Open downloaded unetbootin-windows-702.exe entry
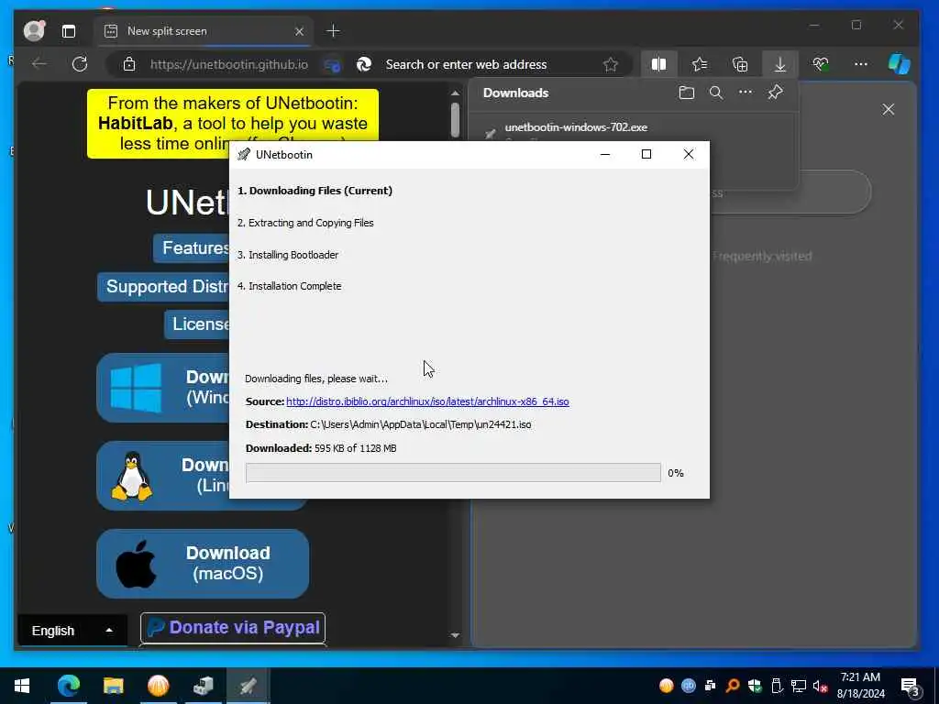Viewport: 939px width, 704px height. click(x=576, y=127)
